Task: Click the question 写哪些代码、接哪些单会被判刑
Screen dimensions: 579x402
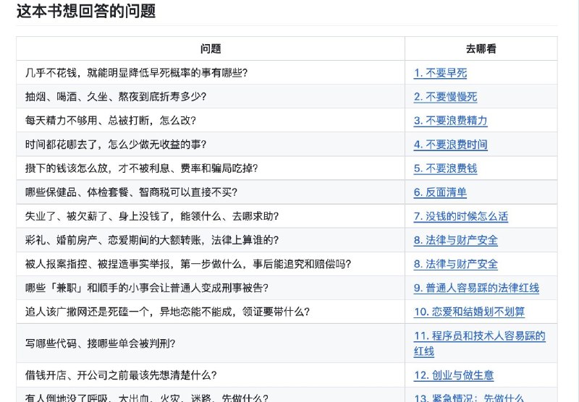Action: pos(100,343)
